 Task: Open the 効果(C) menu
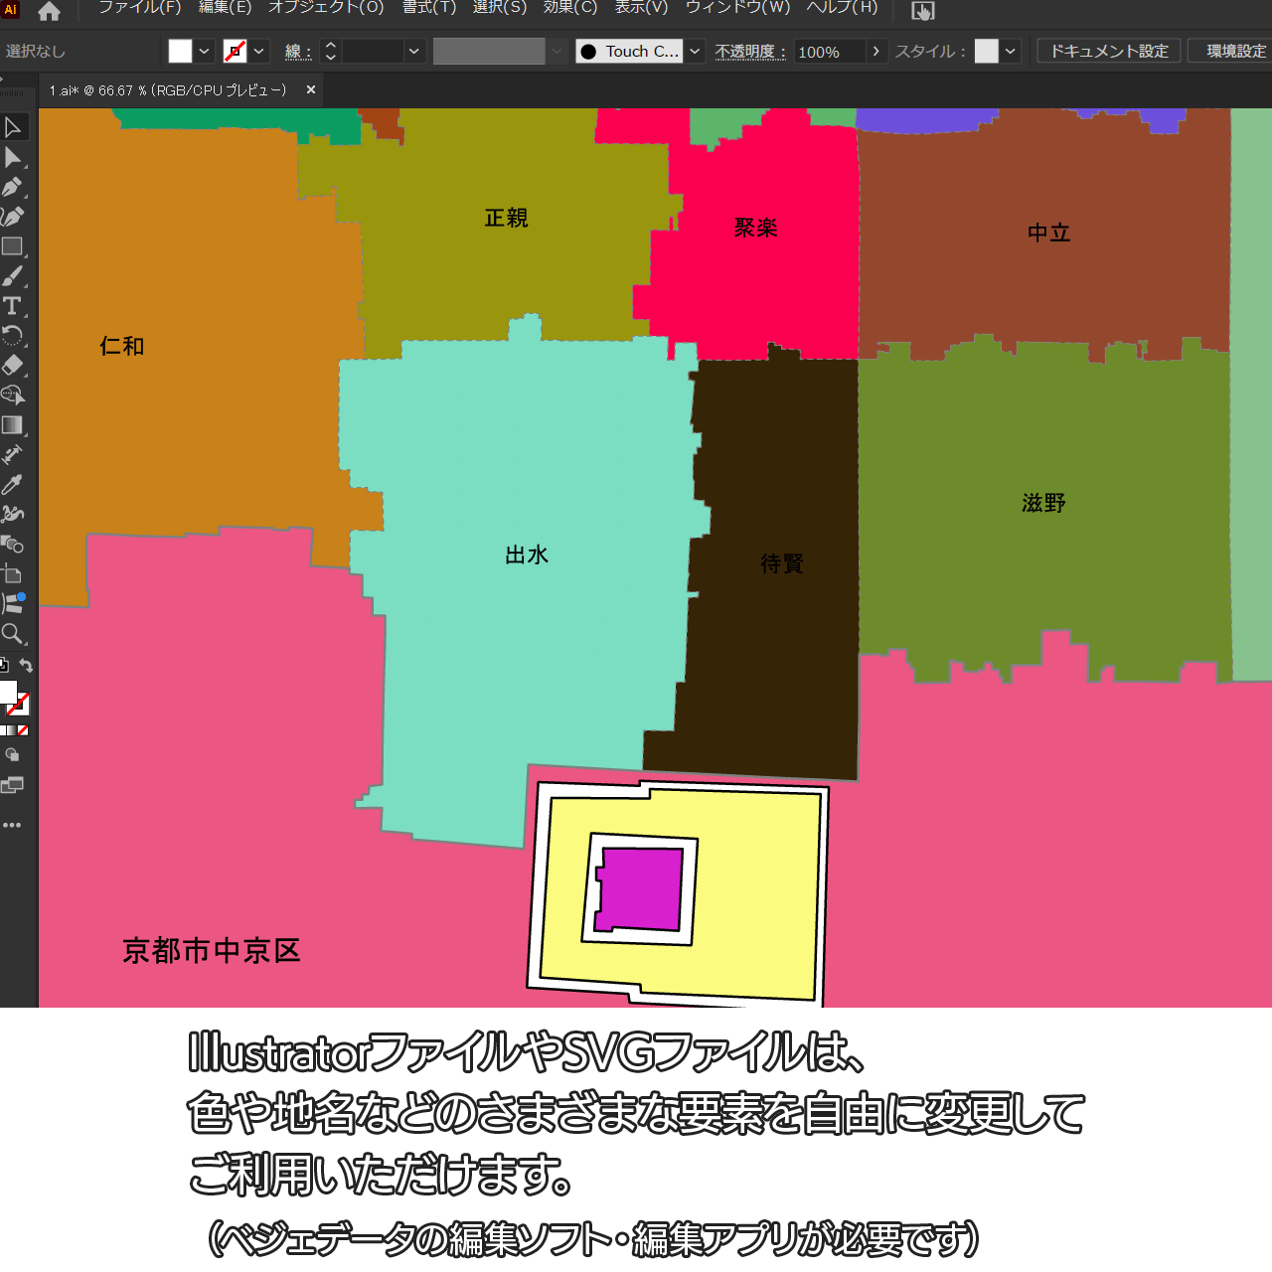[570, 8]
